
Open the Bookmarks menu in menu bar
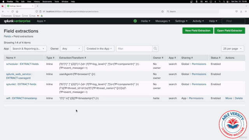point(47,2)
